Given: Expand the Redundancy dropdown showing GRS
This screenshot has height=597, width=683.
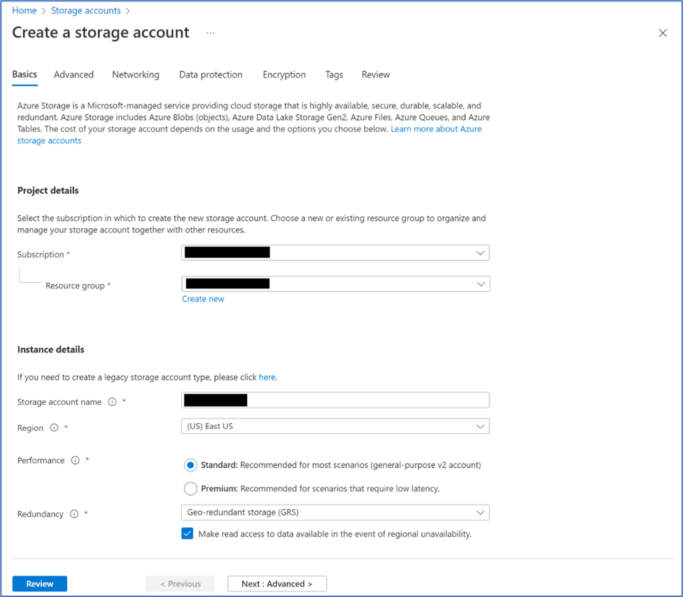Looking at the screenshot, I should click(x=335, y=512).
